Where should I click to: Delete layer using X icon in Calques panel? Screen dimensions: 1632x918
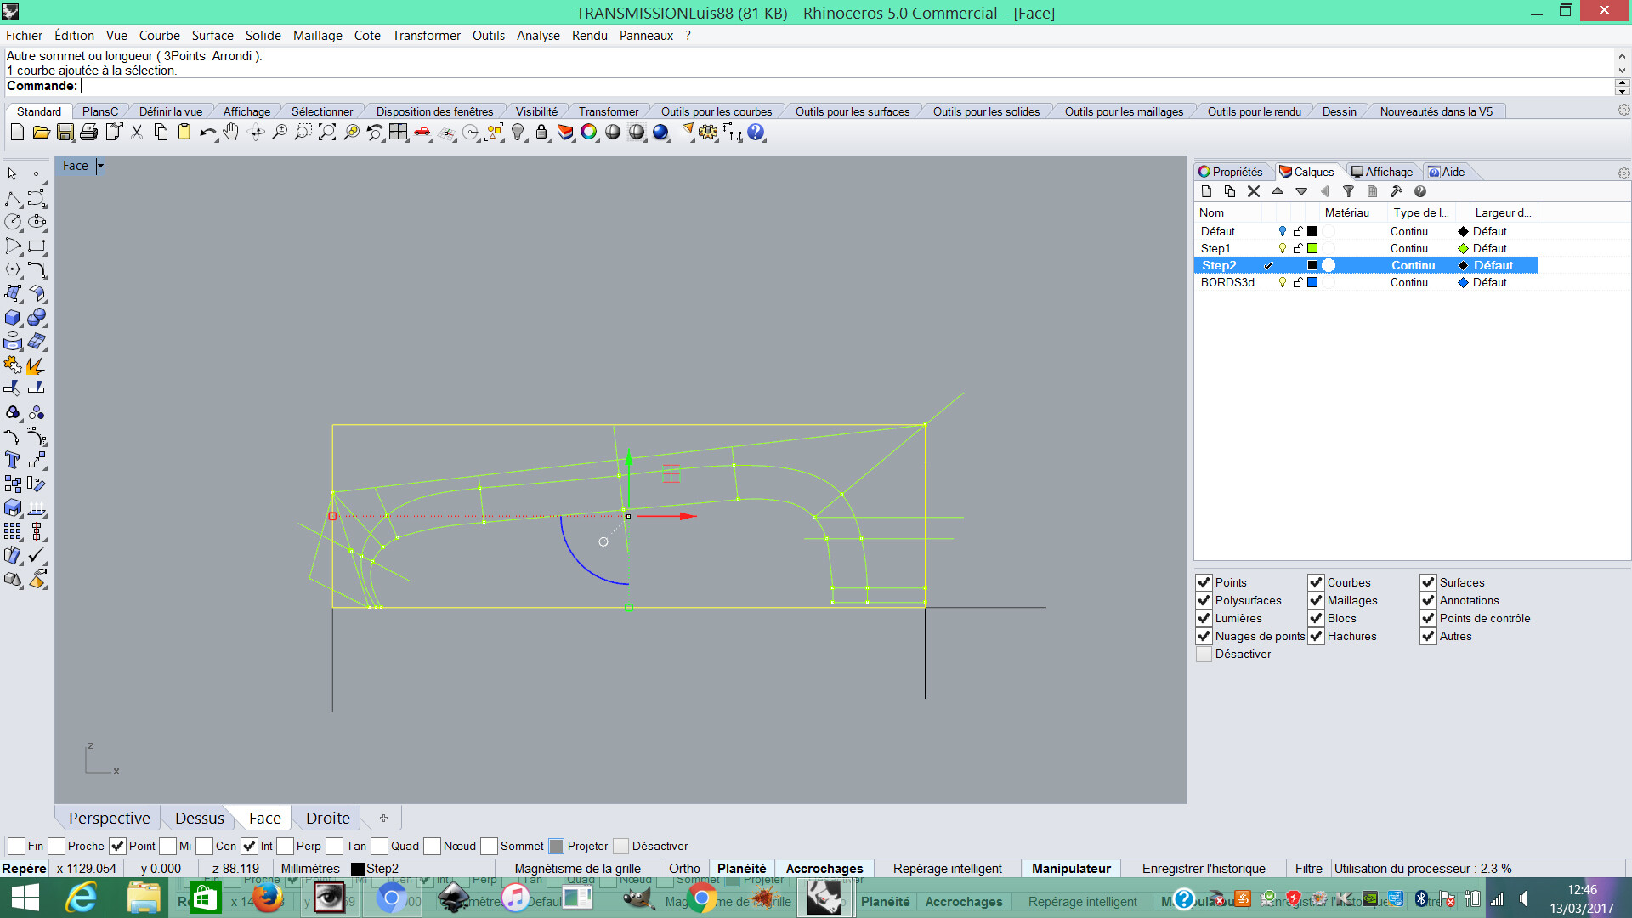[x=1253, y=192]
